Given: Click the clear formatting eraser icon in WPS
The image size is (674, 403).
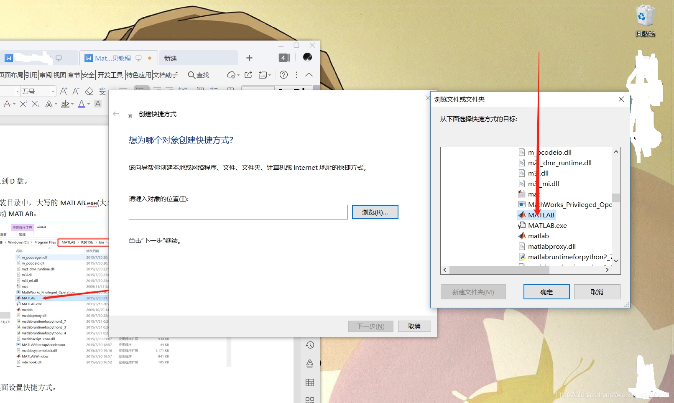Looking at the screenshot, I should click(89, 91).
